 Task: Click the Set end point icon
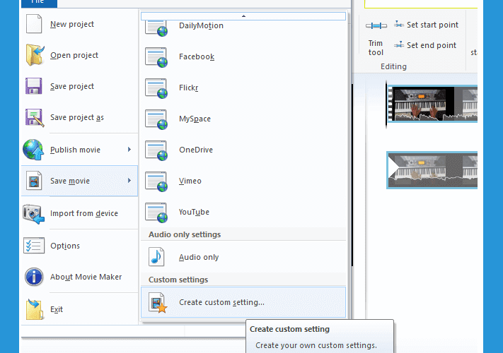coord(399,44)
